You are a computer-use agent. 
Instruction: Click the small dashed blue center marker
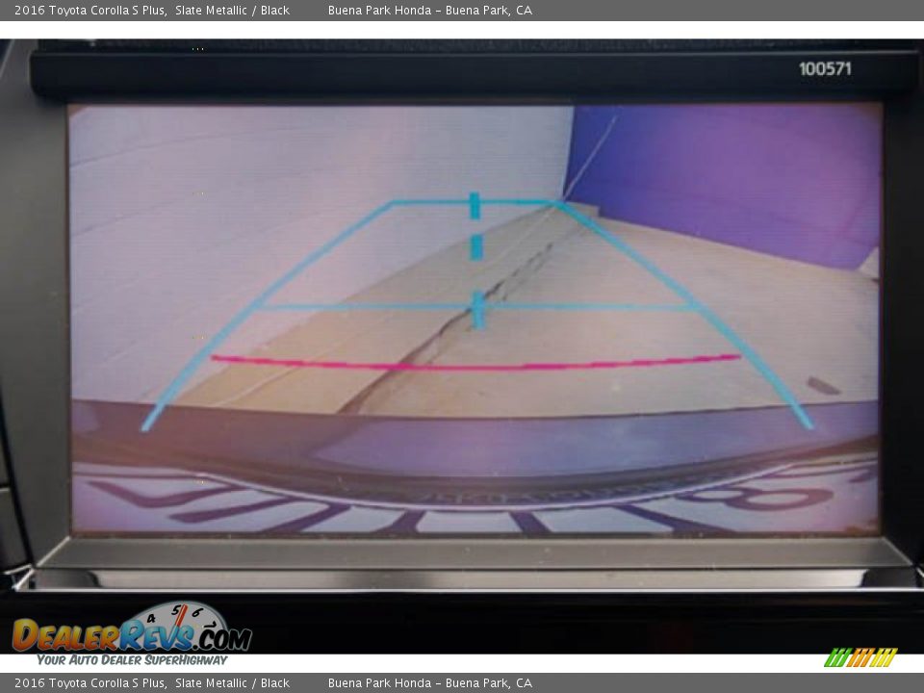(x=475, y=247)
